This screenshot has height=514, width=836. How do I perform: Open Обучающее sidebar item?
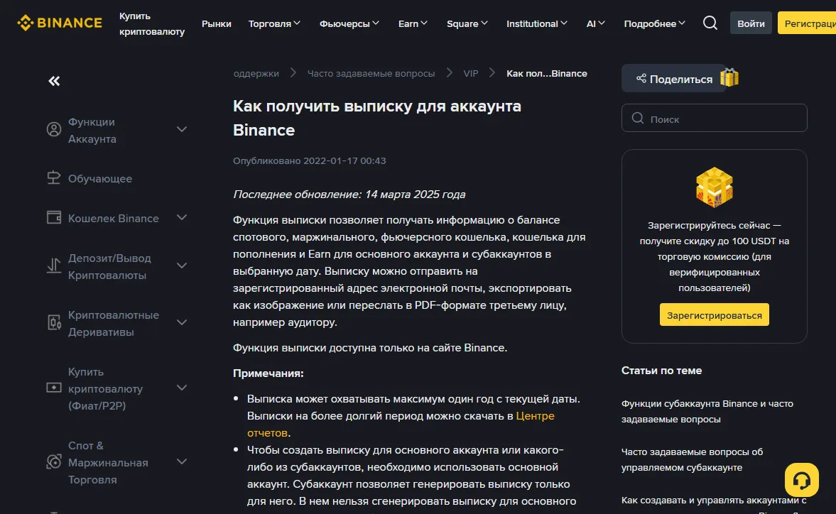pyautogui.click(x=100, y=178)
